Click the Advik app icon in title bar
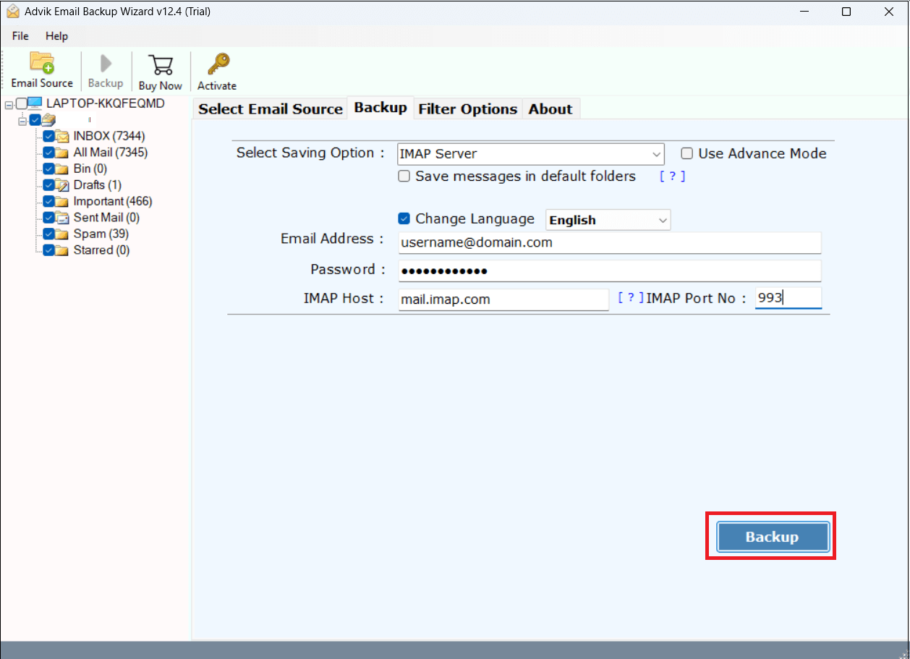 (12, 12)
